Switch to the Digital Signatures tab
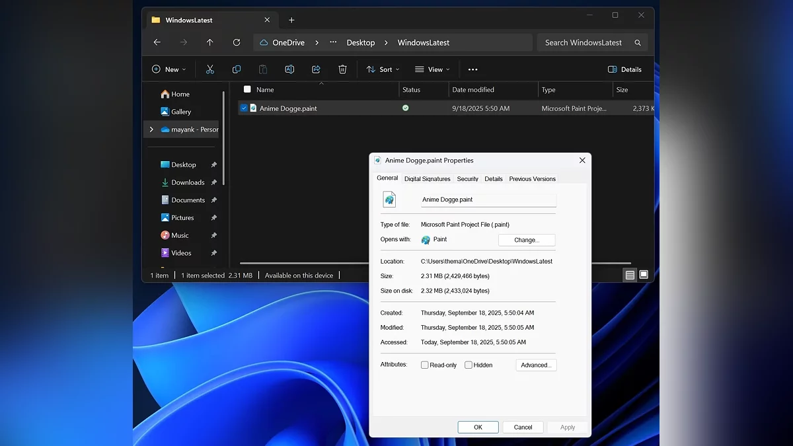Screen dimensions: 793x446 [427, 179]
